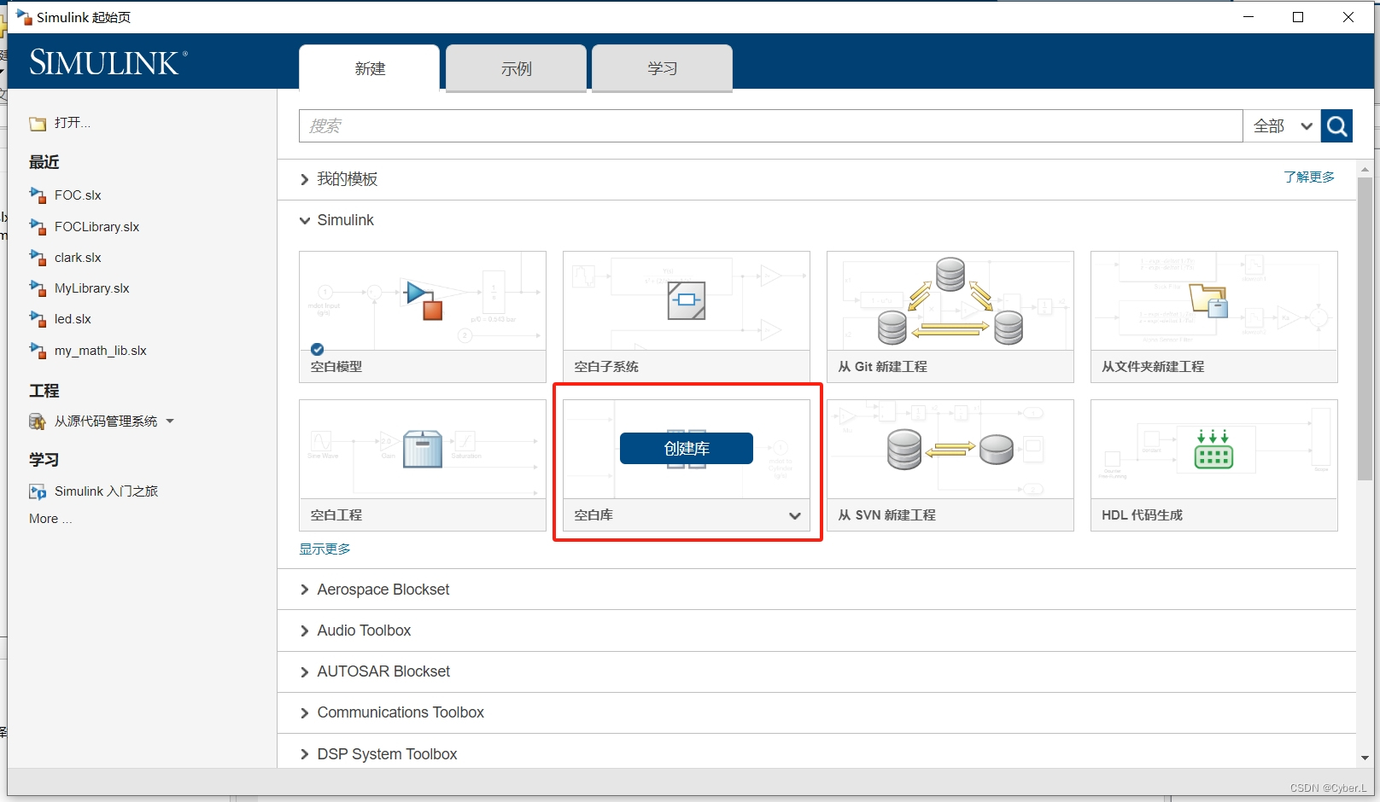Select the 从 Git 新建工程 template

pos(950,317)
